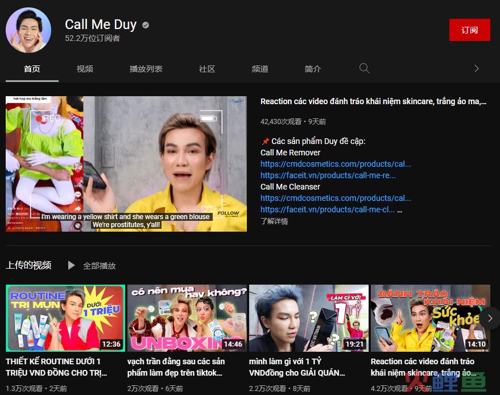Click the 19:21 duration badge
The width and height of the screenshot is (500, 395).
[354, 344]
